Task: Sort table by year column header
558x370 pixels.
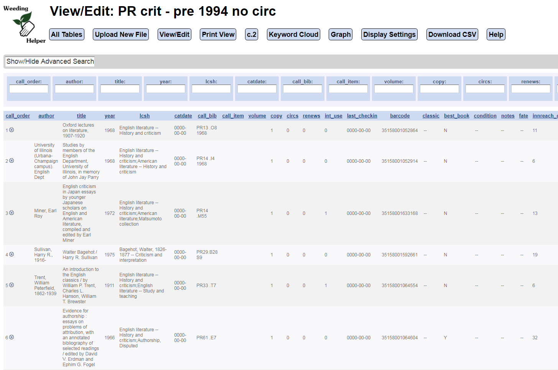Action: [110, 116]
